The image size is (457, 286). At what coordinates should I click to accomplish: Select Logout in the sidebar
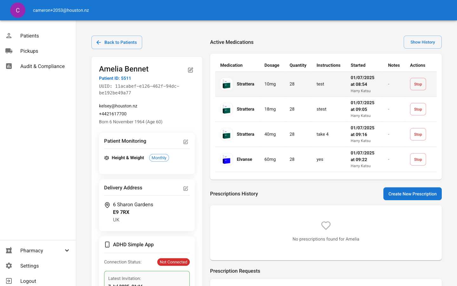point(38,281)
